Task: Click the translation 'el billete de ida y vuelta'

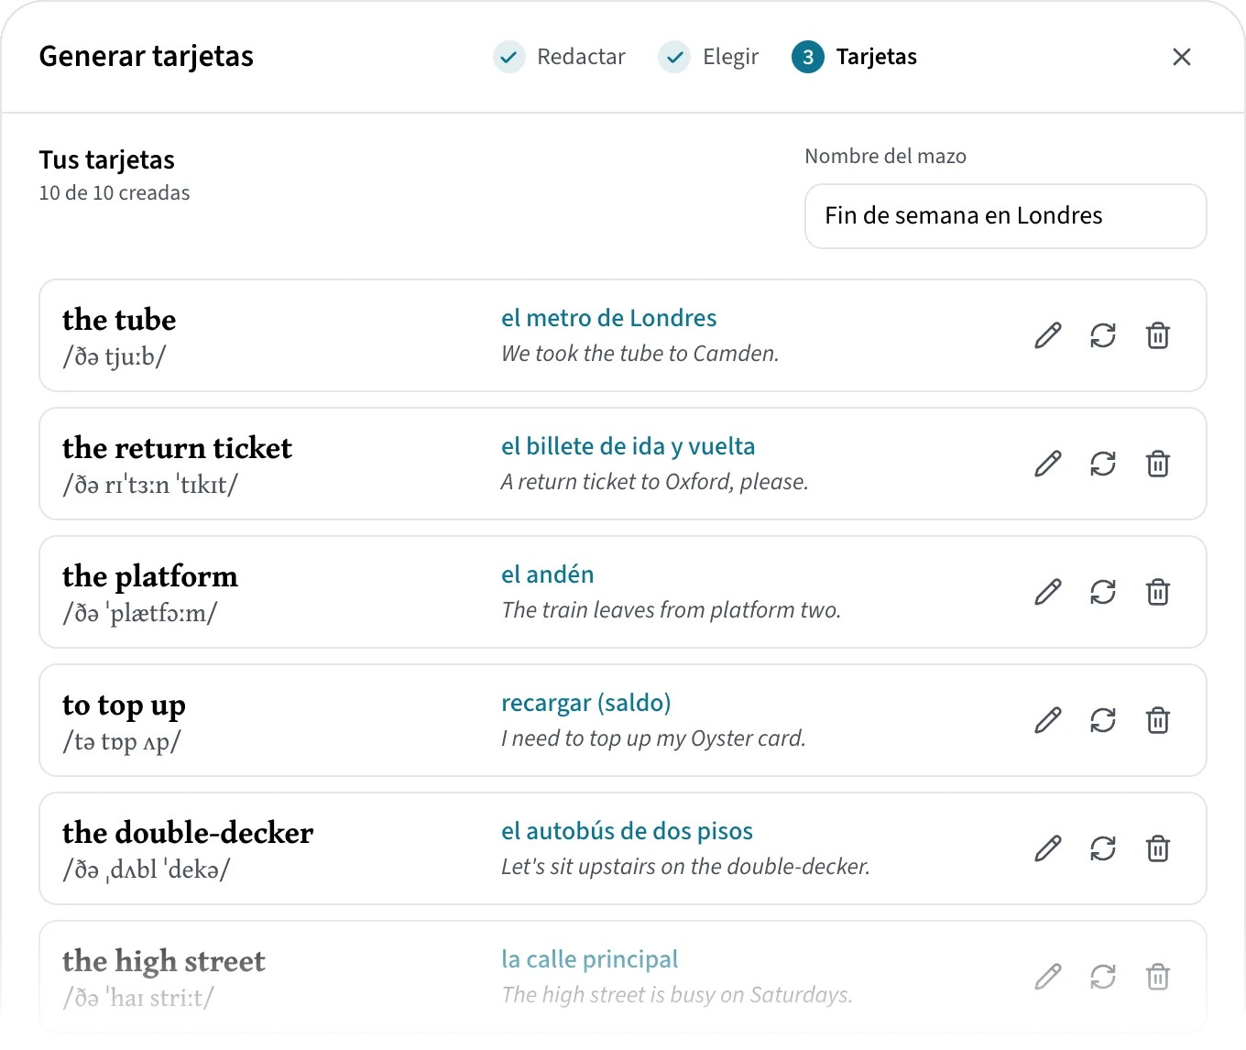Action: tap(628, 446)
